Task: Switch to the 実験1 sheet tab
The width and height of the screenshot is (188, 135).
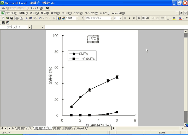Action: [x=57, y=128]
